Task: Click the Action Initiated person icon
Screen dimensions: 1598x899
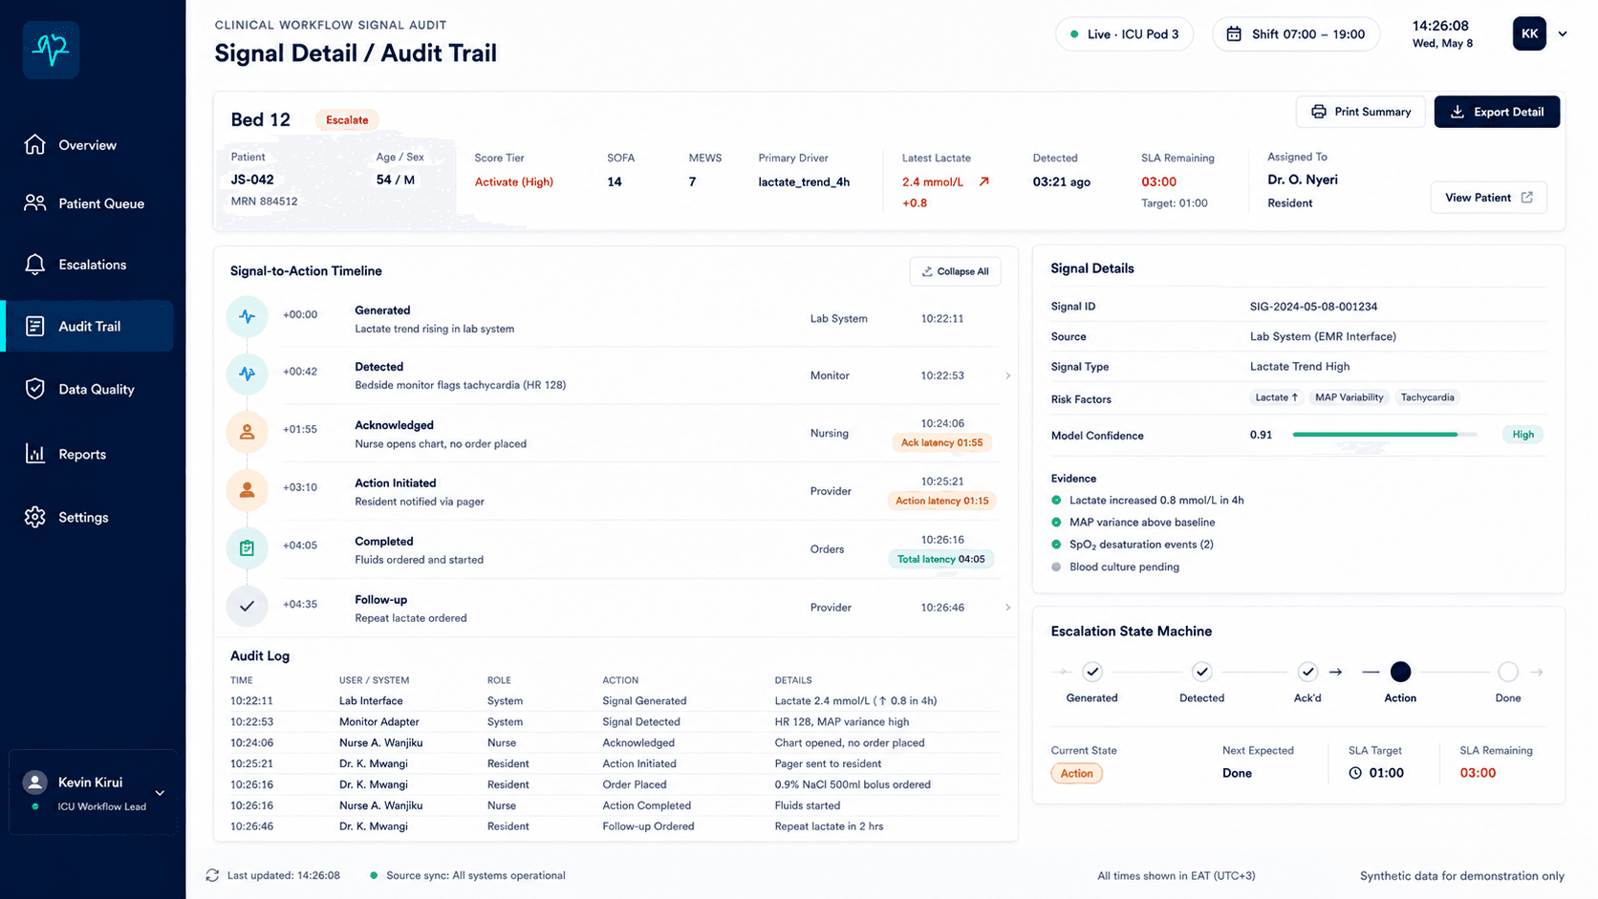Action: 247,490
